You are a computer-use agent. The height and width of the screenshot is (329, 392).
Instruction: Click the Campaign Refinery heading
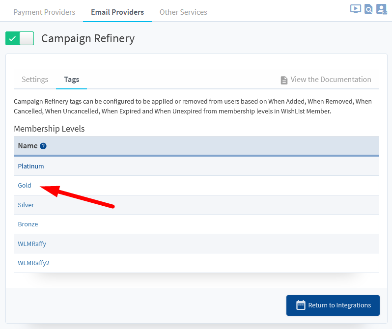point(88,38)
